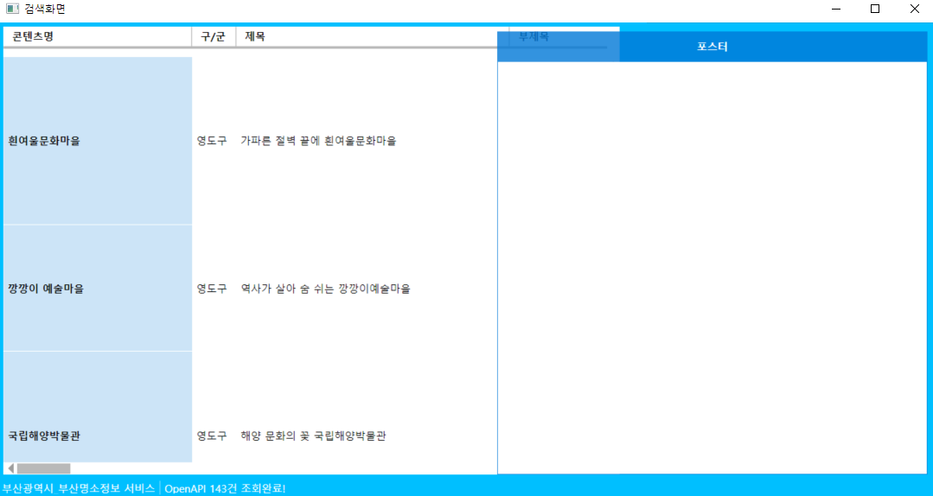Click 영도구 in the 국립해양박물관 row

point(212,436)
